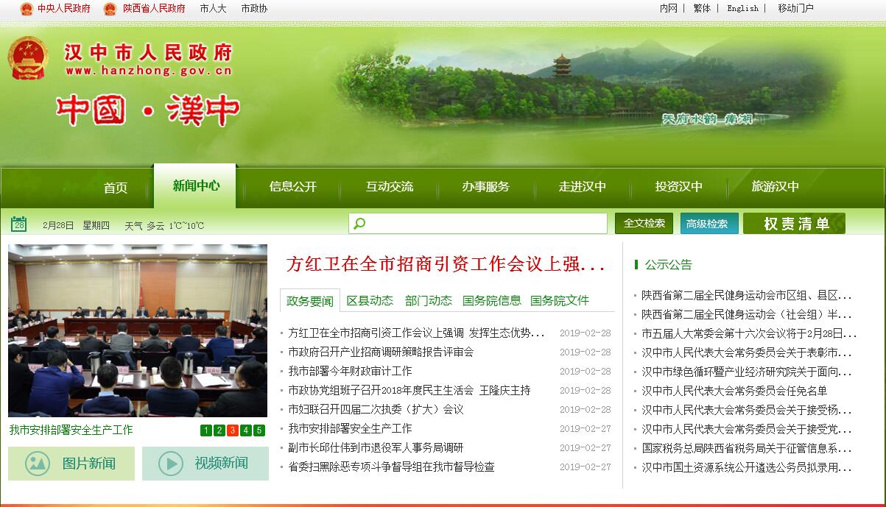This screenshot has width=886, height=507.
Task: Open the 权责清单 banner button
Action: [x=795, y=224]
